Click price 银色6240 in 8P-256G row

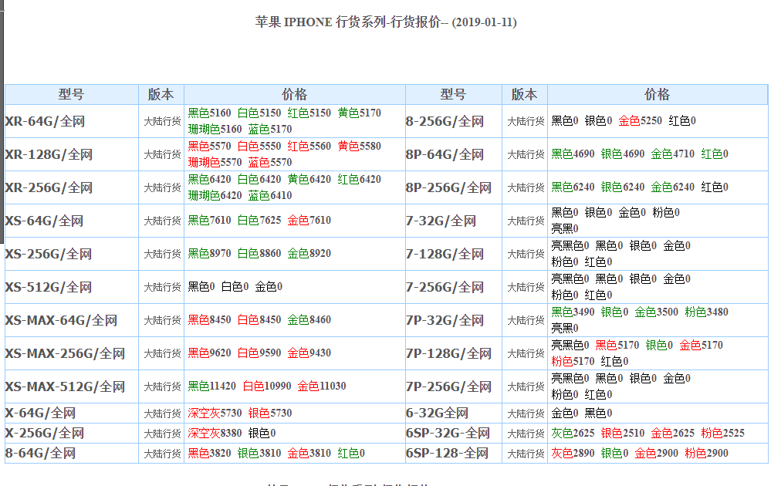pos(623,187)
